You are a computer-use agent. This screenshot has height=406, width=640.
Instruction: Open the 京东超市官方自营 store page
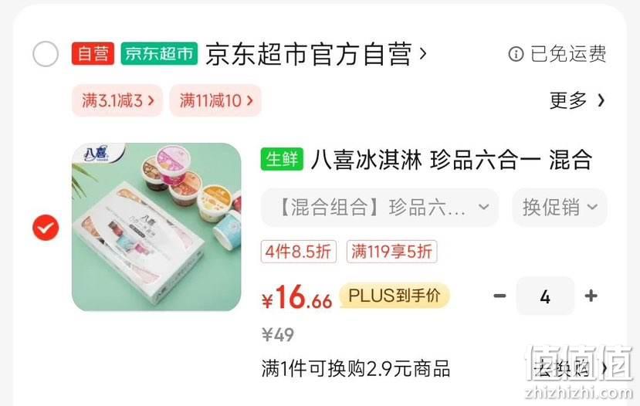coord(316,54)
